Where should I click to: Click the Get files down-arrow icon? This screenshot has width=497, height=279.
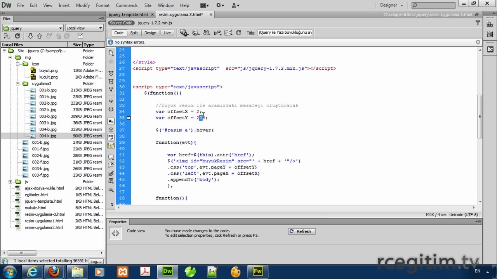tap(30, 36)
